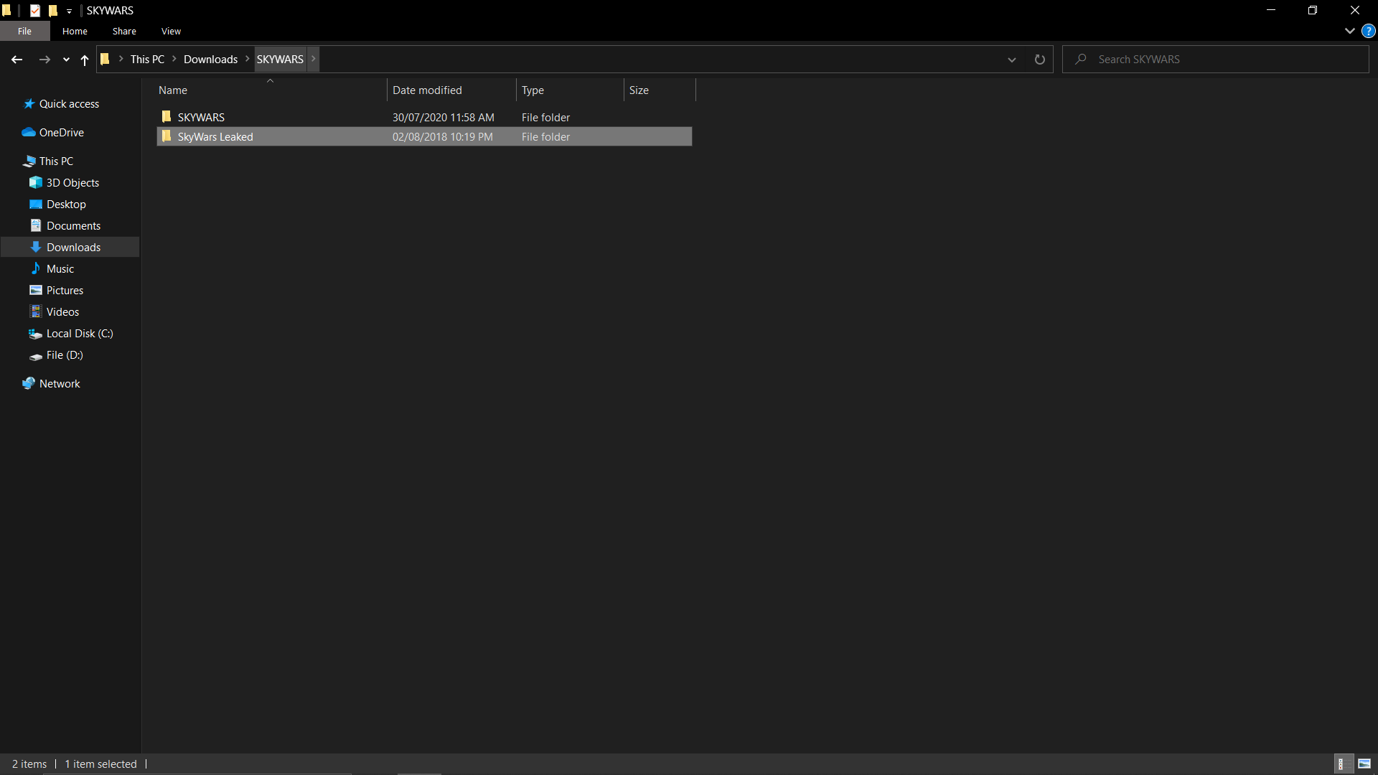The width and height of the screenshot is (1378, 775).
Task: Click New folder icon in title bar
Action: (x=52, y=11)
